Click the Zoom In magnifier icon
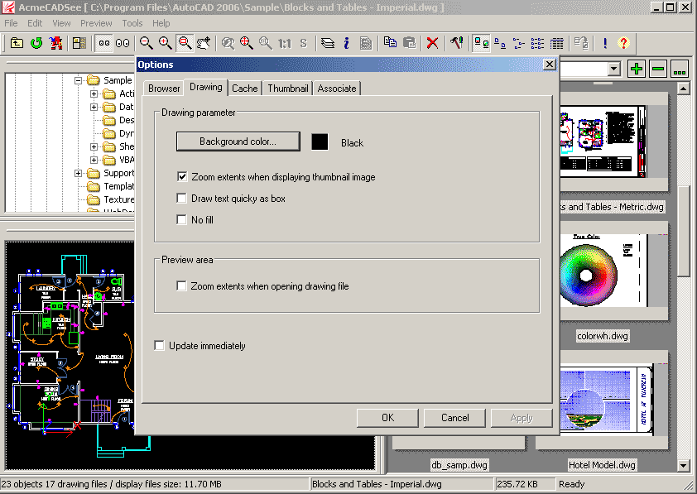The width and height of the screenshot is (697, 494). 166,43
